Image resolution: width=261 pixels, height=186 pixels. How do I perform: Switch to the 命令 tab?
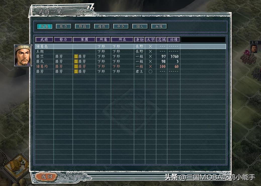coord(121,26)
